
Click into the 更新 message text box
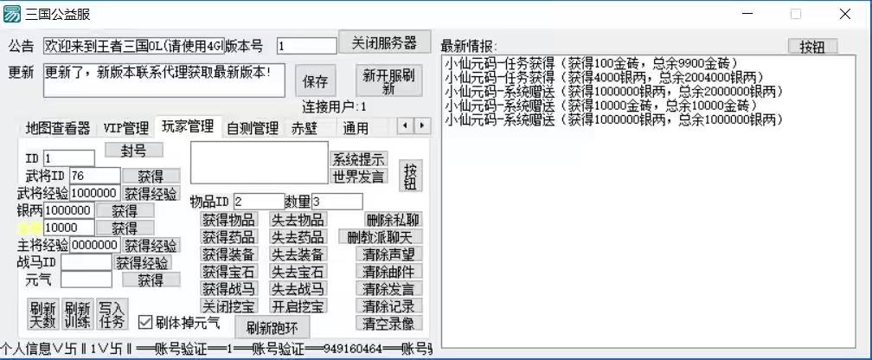click(x=164, y=80)
